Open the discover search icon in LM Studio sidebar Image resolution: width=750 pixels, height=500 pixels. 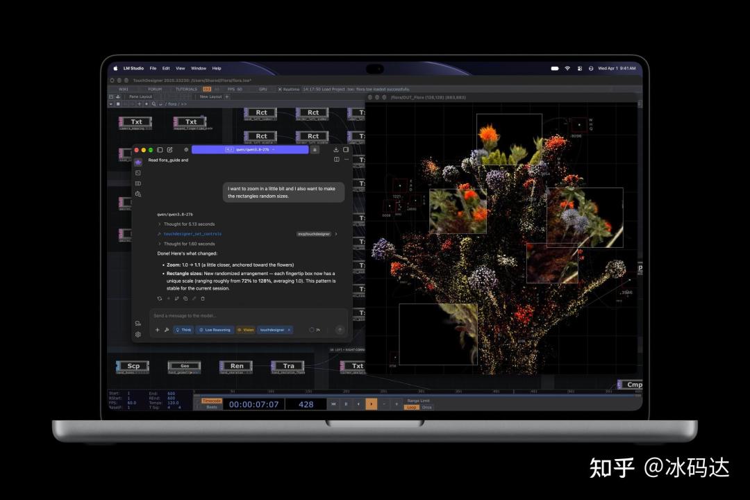(x=138, y=194)
